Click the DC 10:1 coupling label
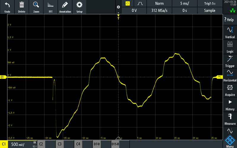Image resolution: width=237 pixels, height=148 pixels. click(x=35, y=144)
